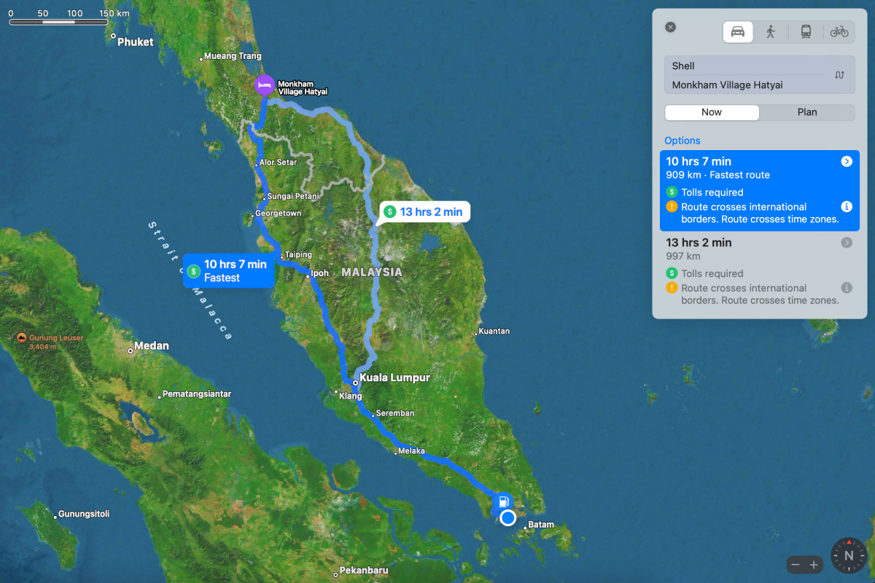Expand the 10 hrs 7 min route details
This screenshot has height=583, width=875.
[x=847, y=162]
